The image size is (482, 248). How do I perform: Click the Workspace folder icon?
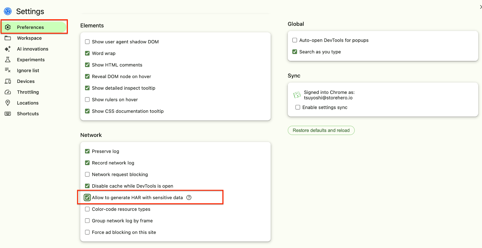coord(8,38)
